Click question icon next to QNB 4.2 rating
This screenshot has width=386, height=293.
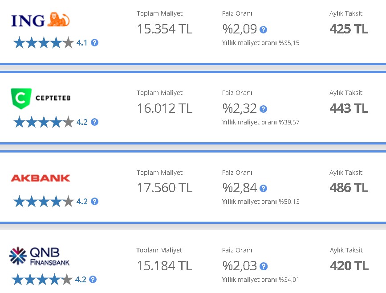(93, 280)
